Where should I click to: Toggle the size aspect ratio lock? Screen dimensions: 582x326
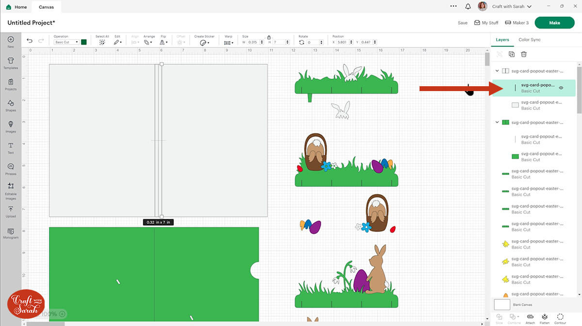pyautogui.click(x=269, y=37)
